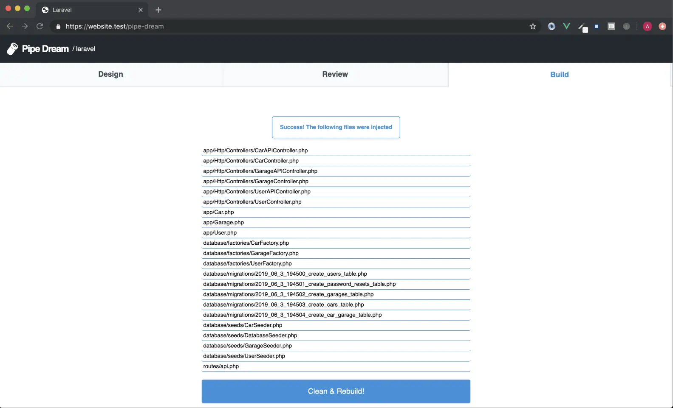Click the app/User.php file entry
This screenshot has height=408, width=673.
pyautogui.click(x=336, y=233)
